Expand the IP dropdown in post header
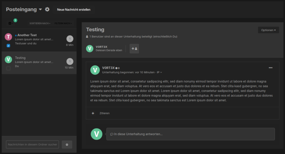Viewport: 285px width, 154px height. (159, 72)
